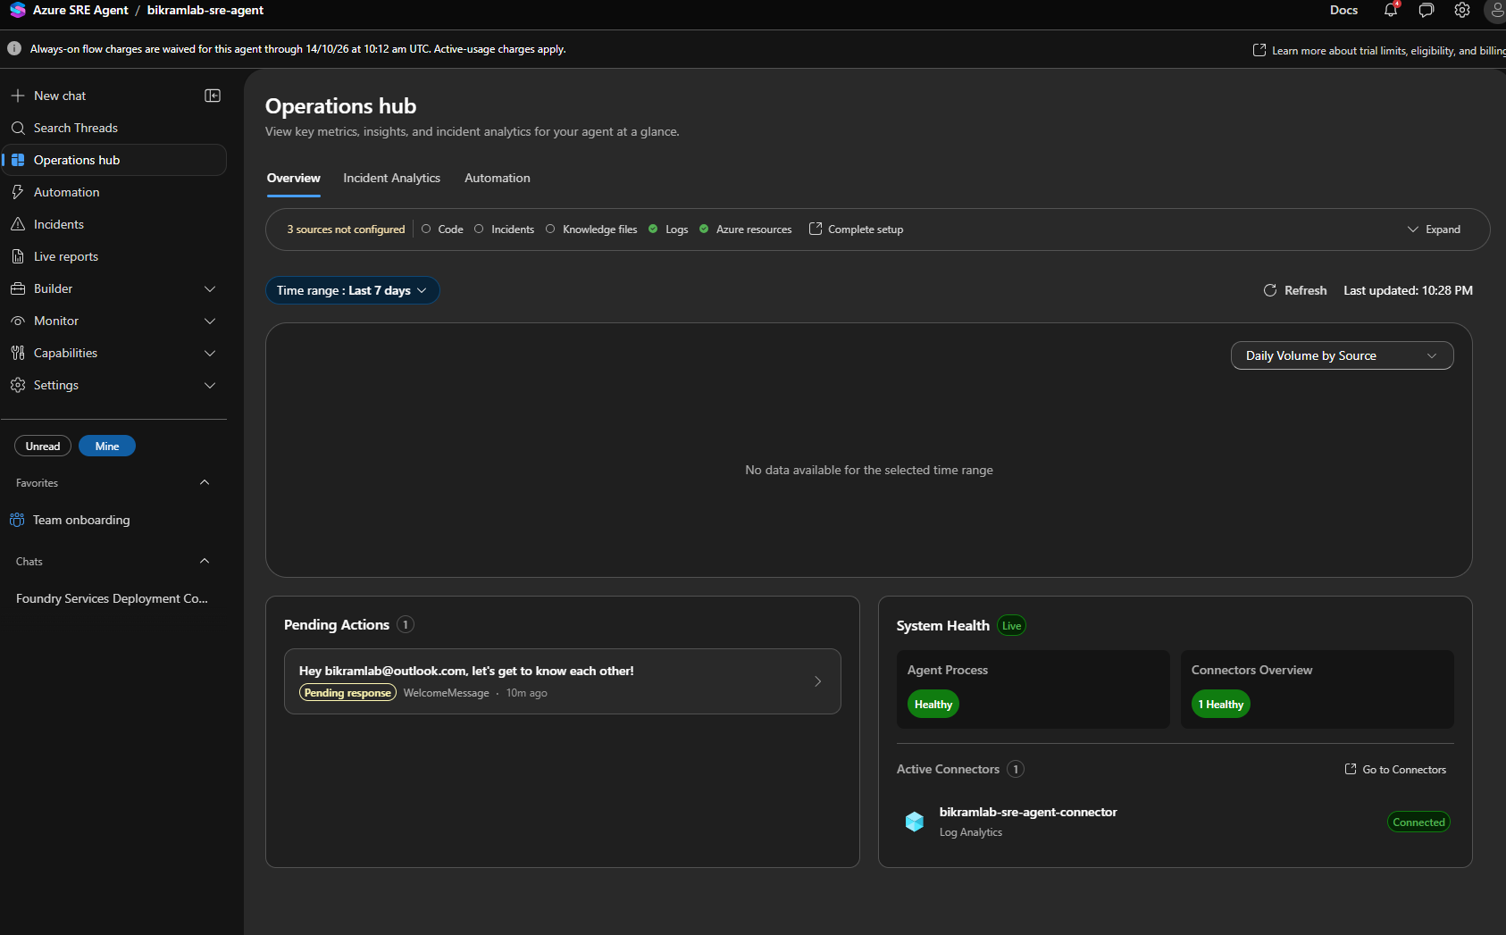Open the feedback chat bubble icon
Image resolution: width=1506 pixels, height=935 pixels.
(1427, 10)
